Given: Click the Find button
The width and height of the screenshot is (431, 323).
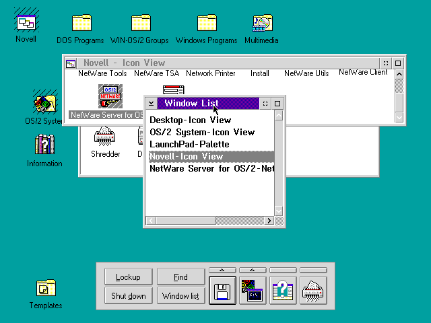Looking at the screenshot, I should [181, 277].
